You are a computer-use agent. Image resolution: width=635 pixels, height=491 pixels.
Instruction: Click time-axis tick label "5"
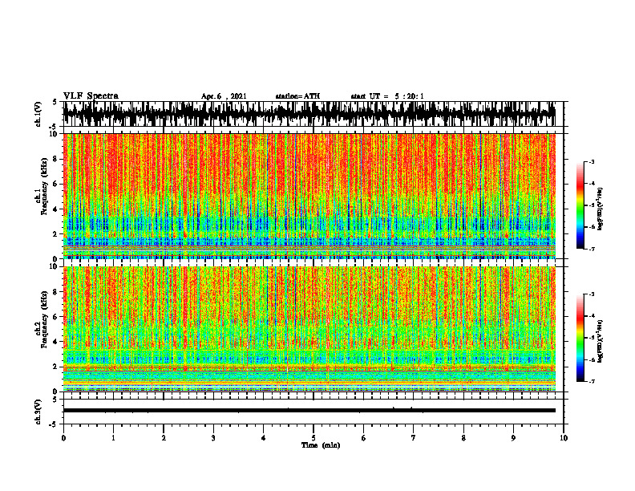pos(313,438)
